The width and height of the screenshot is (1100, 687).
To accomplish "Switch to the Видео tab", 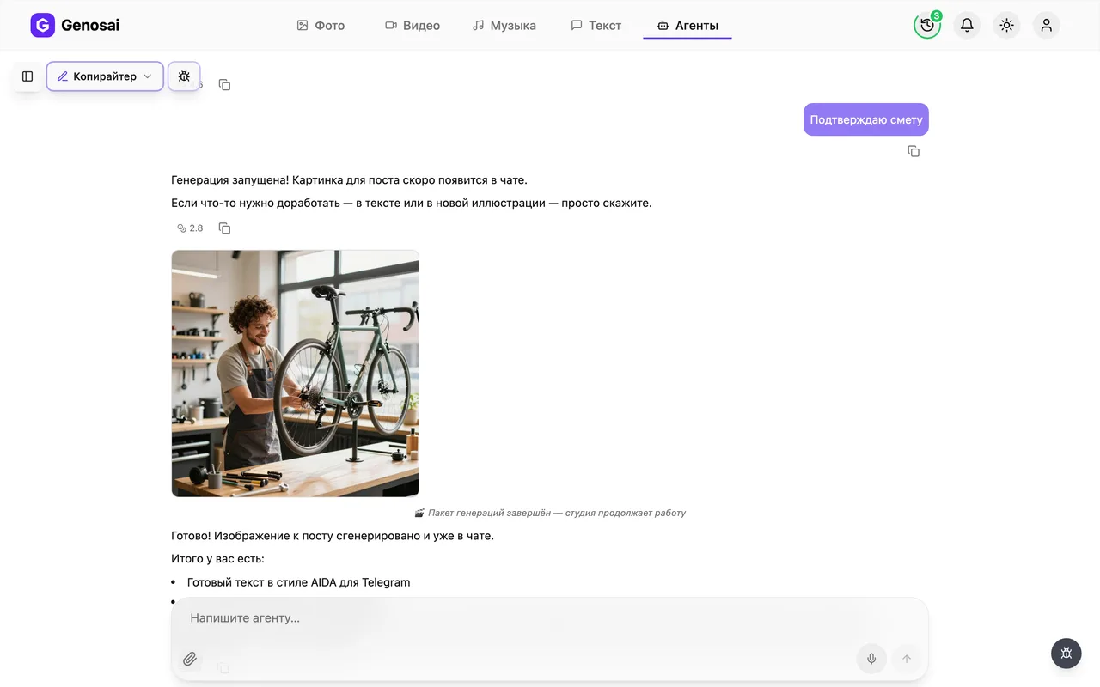I will coord(412,26).
